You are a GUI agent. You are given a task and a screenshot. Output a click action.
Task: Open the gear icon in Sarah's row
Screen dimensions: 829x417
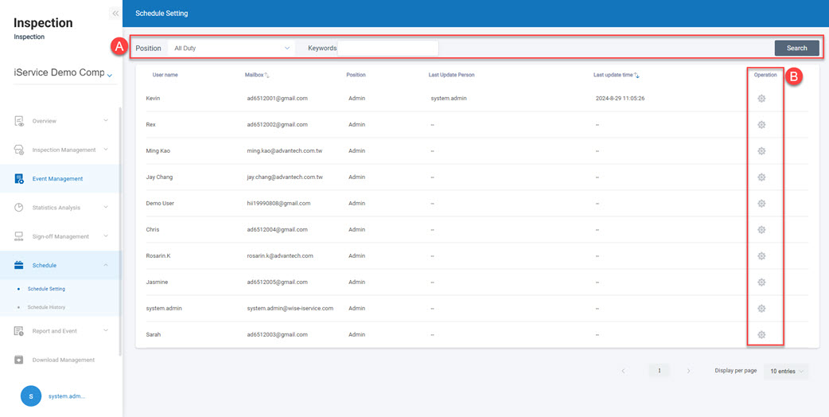[761, 335]
